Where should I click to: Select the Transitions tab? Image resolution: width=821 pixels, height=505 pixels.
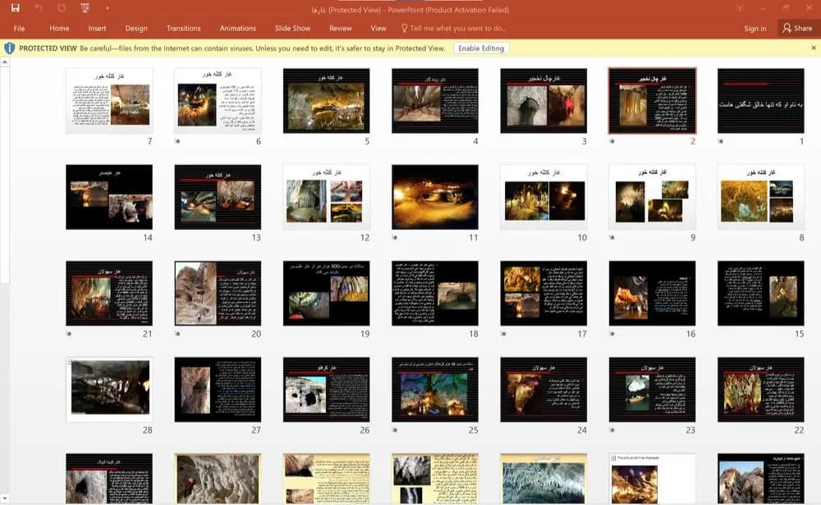pyautogui.click(x=183, y=28)
